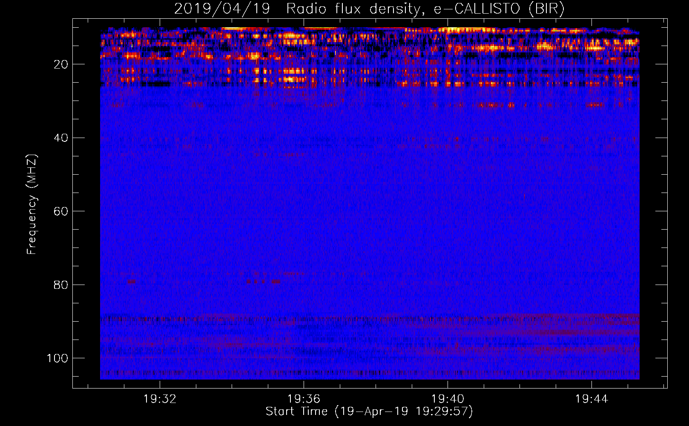Select the "Start Time (19-Apr-19 19:29:57)" x-axis label
Image resolution: width=689 pixels, height=426 pixels.
[369, 412]
